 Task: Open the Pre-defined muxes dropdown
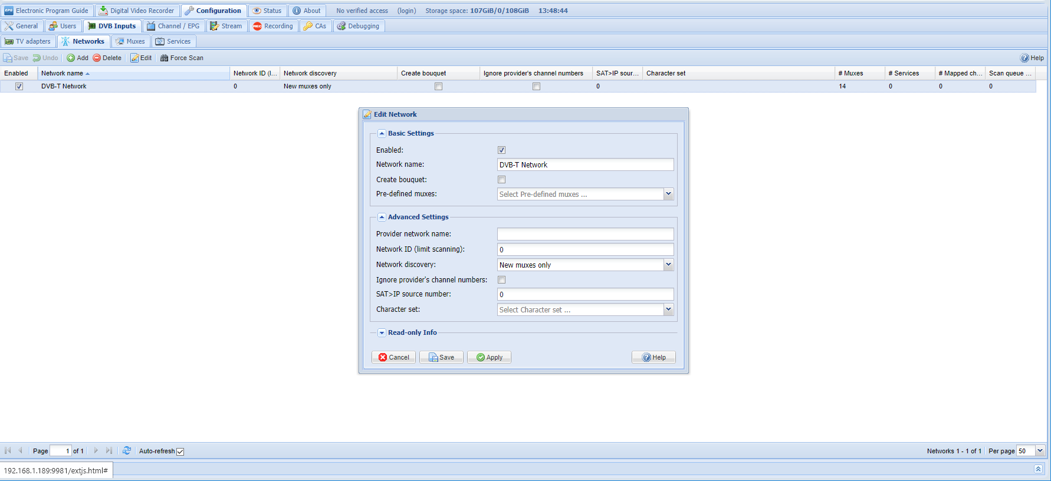[x=668, y=194]
